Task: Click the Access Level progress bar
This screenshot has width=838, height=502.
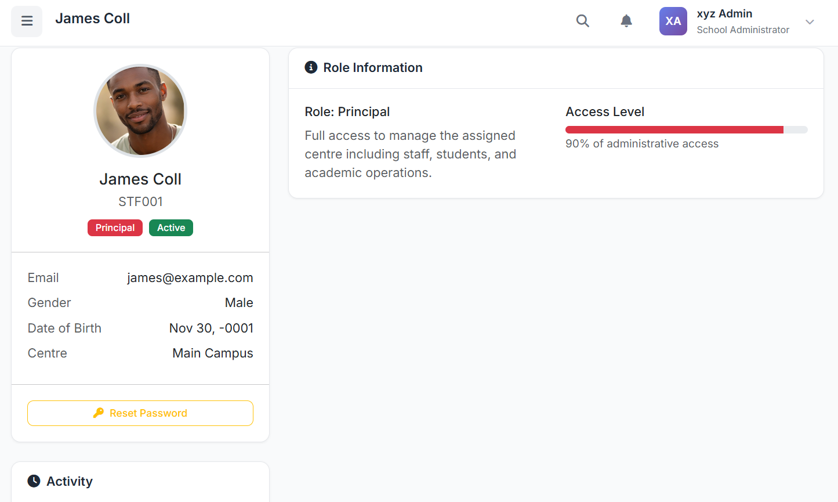Action: [x=686, y=130]
